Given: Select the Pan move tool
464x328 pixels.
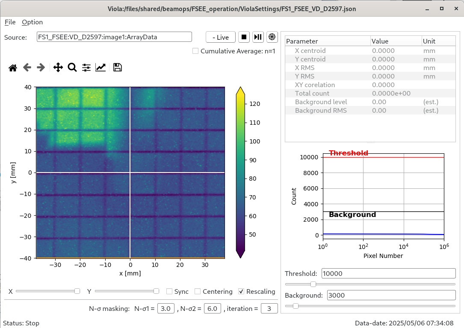Looking at the screenshot, I should click(58, 67).
